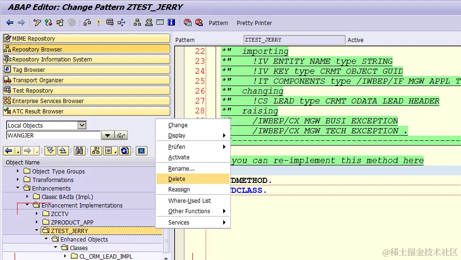Click the Expand all nodes icon

coord(50,151)
